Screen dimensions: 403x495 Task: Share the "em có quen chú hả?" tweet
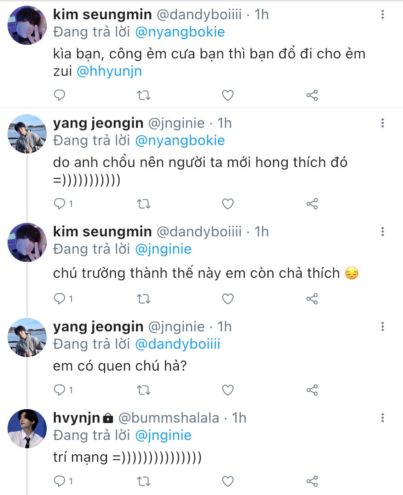[x=312, y=390]
